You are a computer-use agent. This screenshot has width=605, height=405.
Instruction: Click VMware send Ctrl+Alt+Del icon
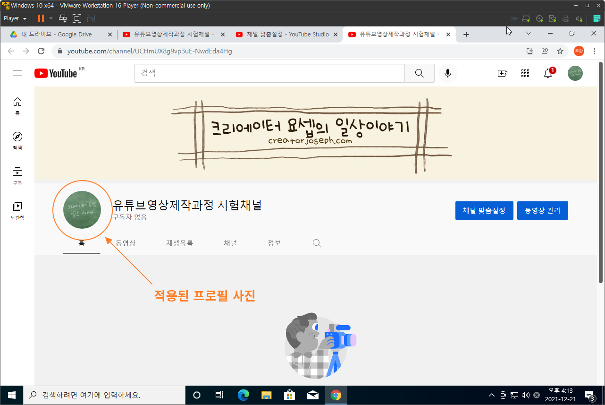(63, 18)
